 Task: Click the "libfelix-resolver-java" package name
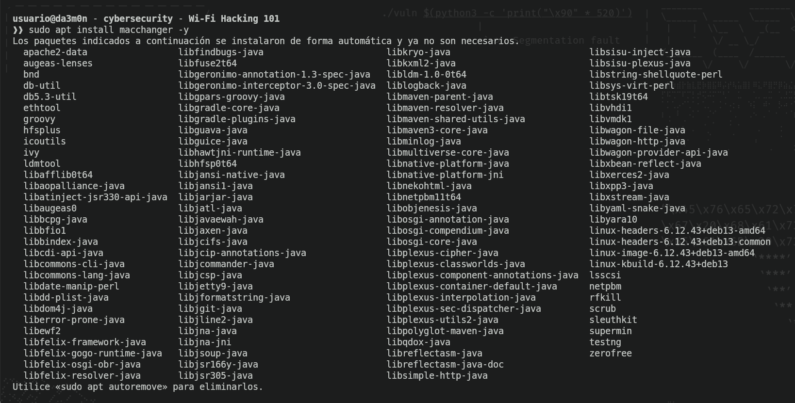(82, 376)
